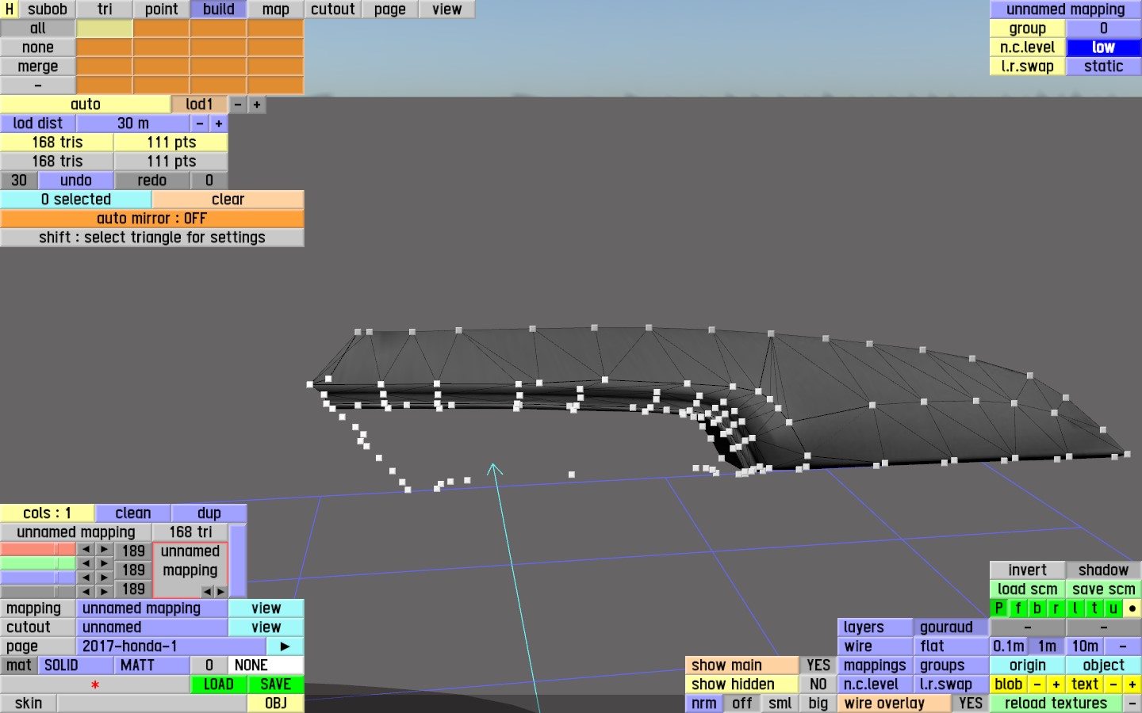1142x713 pixels.
Task: Decrease lod dist with its minus button
Action: click(x=200, y=124)
